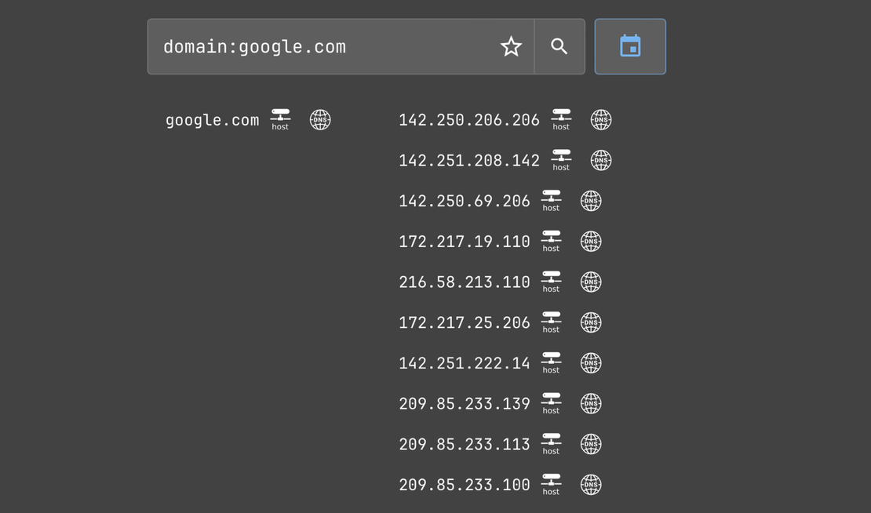Click the host icon beside 216.58.213.110
This screenshot has height=513, width=871.
[551, 282]
